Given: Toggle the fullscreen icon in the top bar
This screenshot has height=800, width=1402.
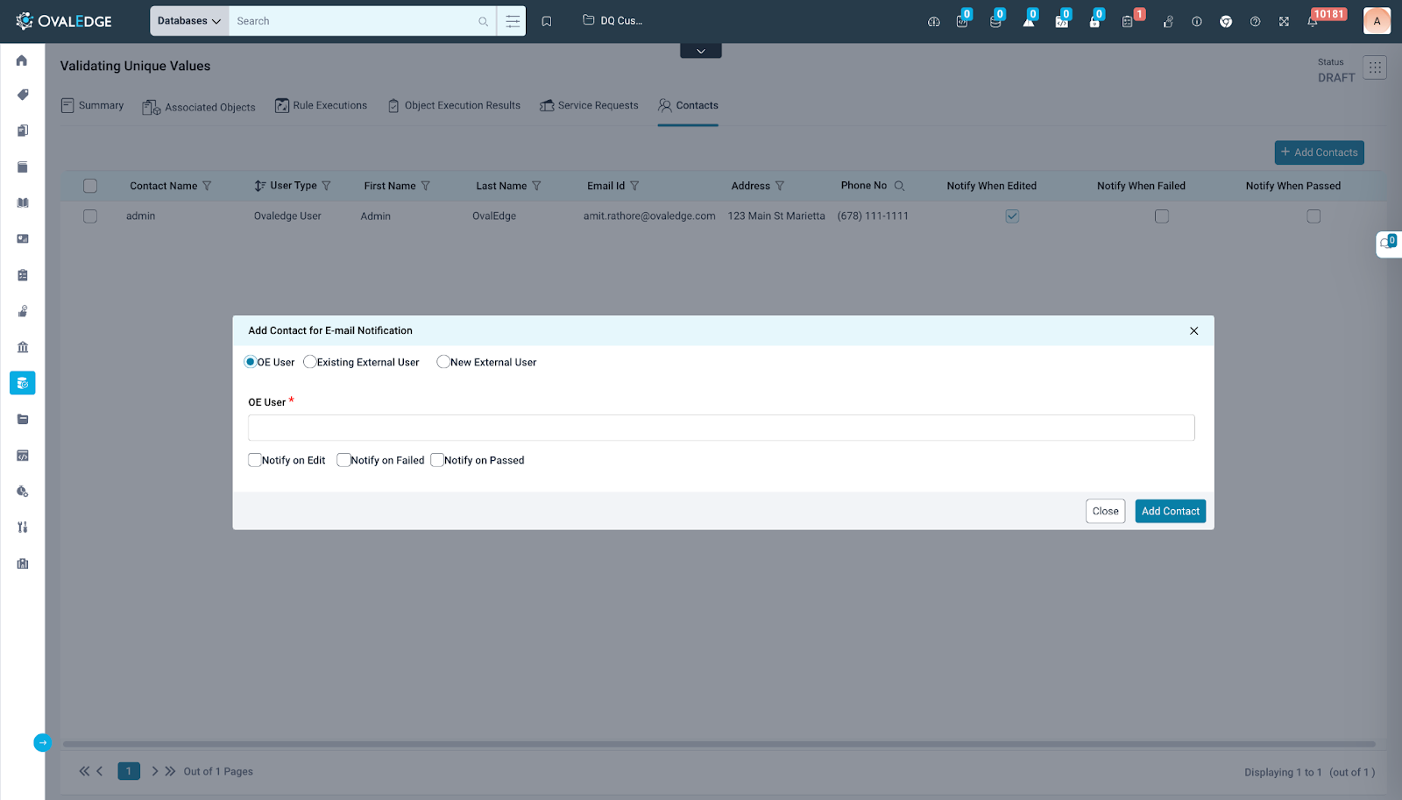Looking at the screenshot, I should (x=1284, y=21).
